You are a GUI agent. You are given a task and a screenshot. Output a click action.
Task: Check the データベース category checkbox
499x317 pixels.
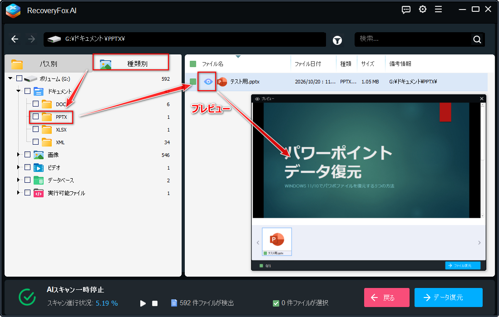(27, 180)
